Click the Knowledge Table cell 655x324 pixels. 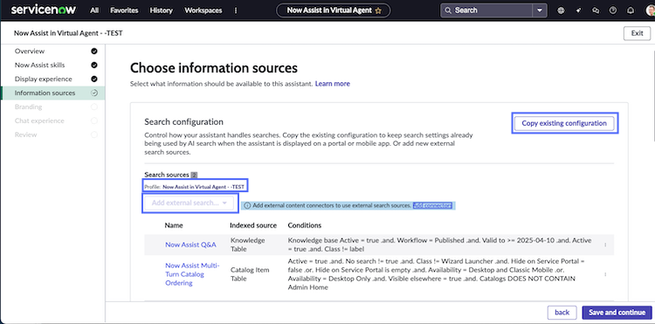point(248,245)
